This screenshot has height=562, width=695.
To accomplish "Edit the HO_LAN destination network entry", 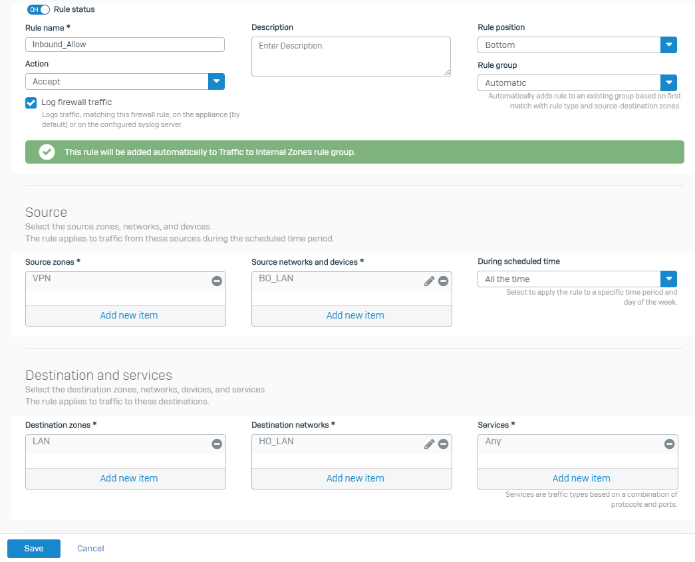I will point(429,444).
